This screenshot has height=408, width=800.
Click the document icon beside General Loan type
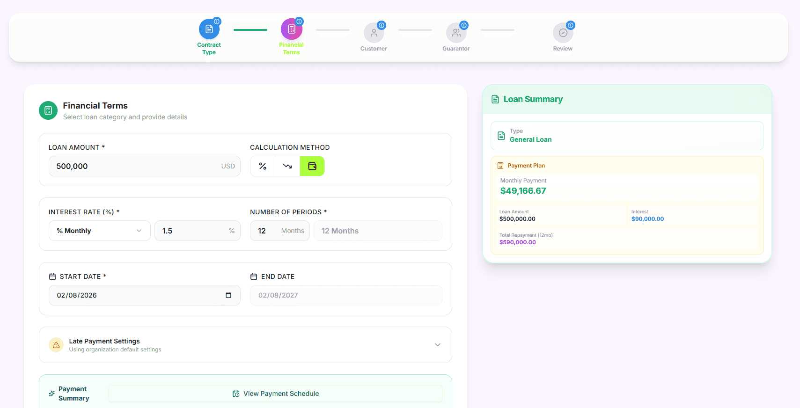tap(501, 136)
